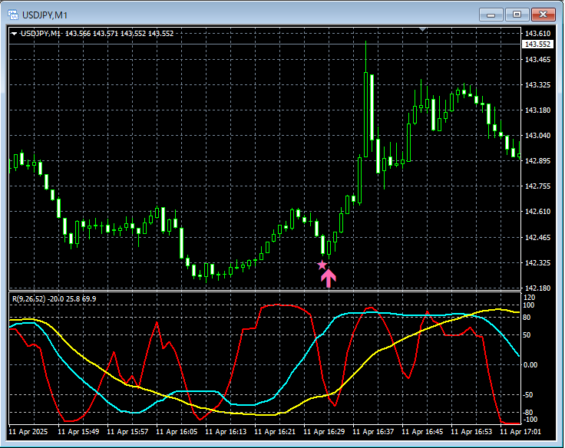Screen dimensions: 565x448
Task: Click the indicator scale value 0.00
Action: pyautogui.click(x=530, y=365)
